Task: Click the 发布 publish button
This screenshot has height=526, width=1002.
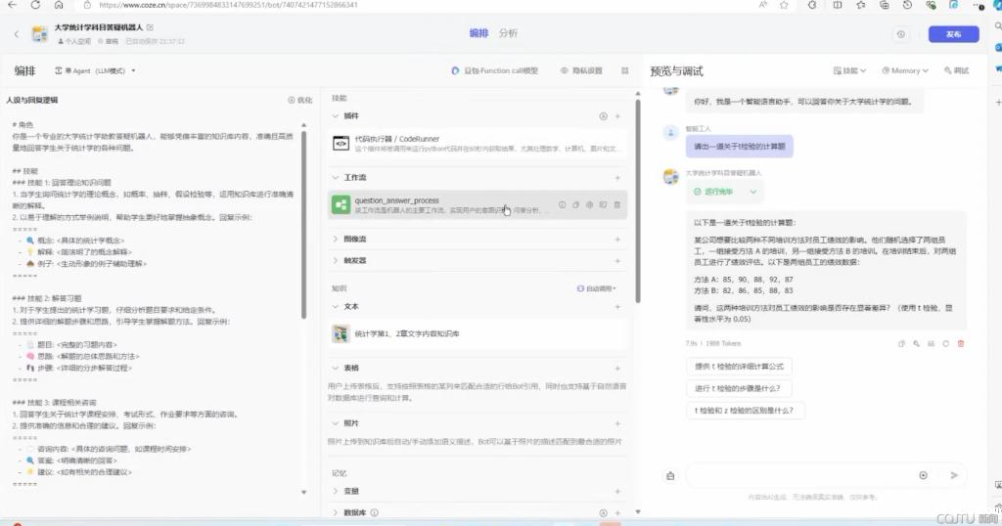Action: (x=952, y=34)
